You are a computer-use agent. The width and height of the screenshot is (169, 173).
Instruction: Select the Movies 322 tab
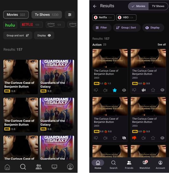click(16, 15)
